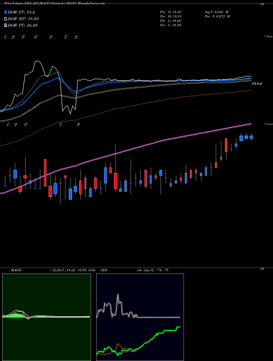Click the '18' scale label at right
Image resolution: width=273 pixels, height=361 pixels.
(x=262, y=269)
